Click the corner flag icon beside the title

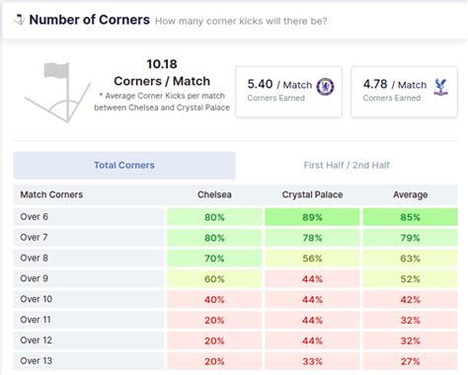click(x=20, y=20)
